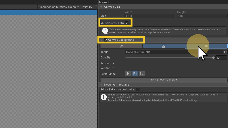This screenshot has height=128, width=228.
Task: Select the last Scale Mode icon
Action: click(142, 74)
